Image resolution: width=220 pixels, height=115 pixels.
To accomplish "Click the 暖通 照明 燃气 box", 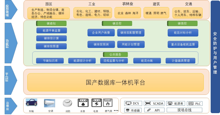I will pyautogui.click(x=156, y=13).
